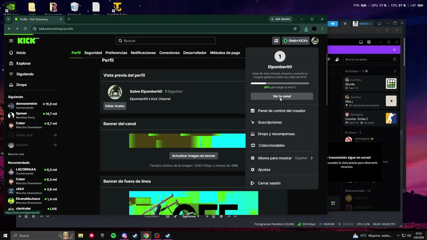
Task: Open Epic Games Launcher from taskbar
Action: [102, 236]
